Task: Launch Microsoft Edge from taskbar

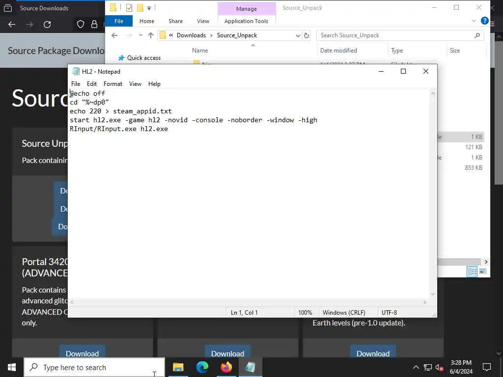Action: (202, 367)
